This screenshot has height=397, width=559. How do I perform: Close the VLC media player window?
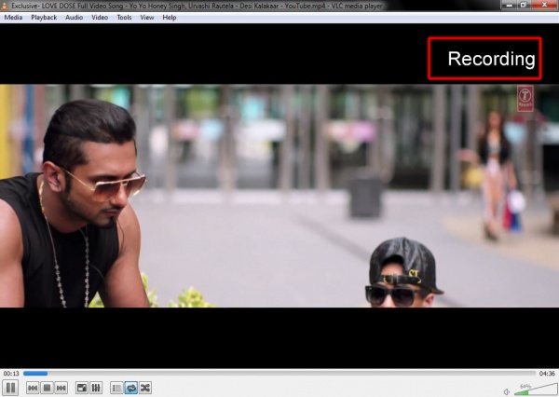pos(544,5)
